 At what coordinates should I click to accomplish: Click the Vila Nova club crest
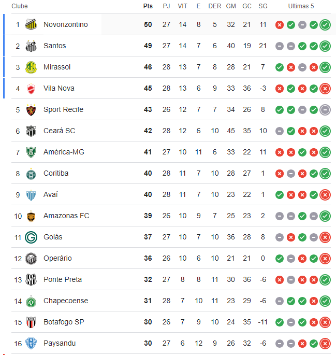pyautogui.click(x=31, y=88)
